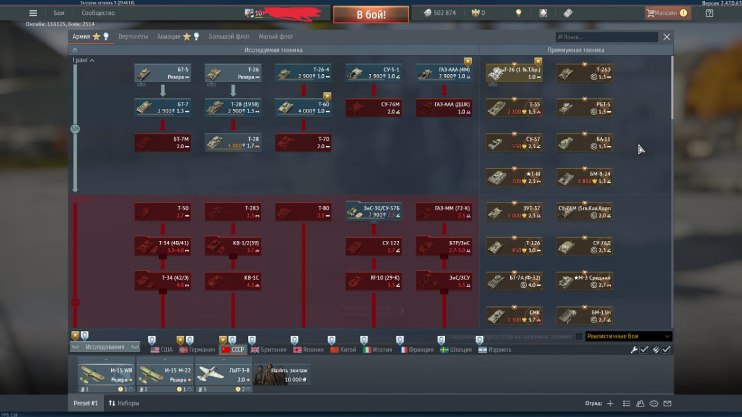Select the locked СУ-122 vehicle card
The width and height of the screenshot is (742, 417).
(373, 246)
